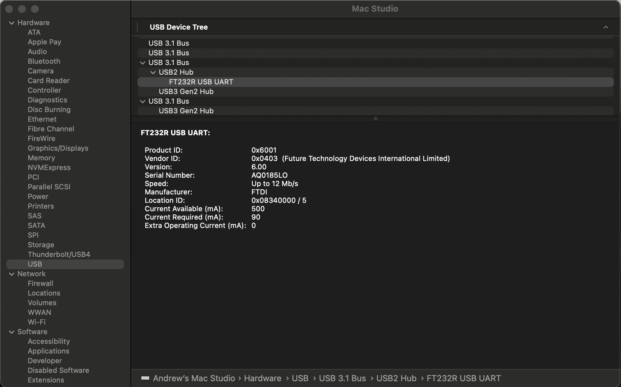The width and height of the screenshot is (621, 387).
Task: Select Storage in the Hardware list
Action: click(x=41, y=245)
